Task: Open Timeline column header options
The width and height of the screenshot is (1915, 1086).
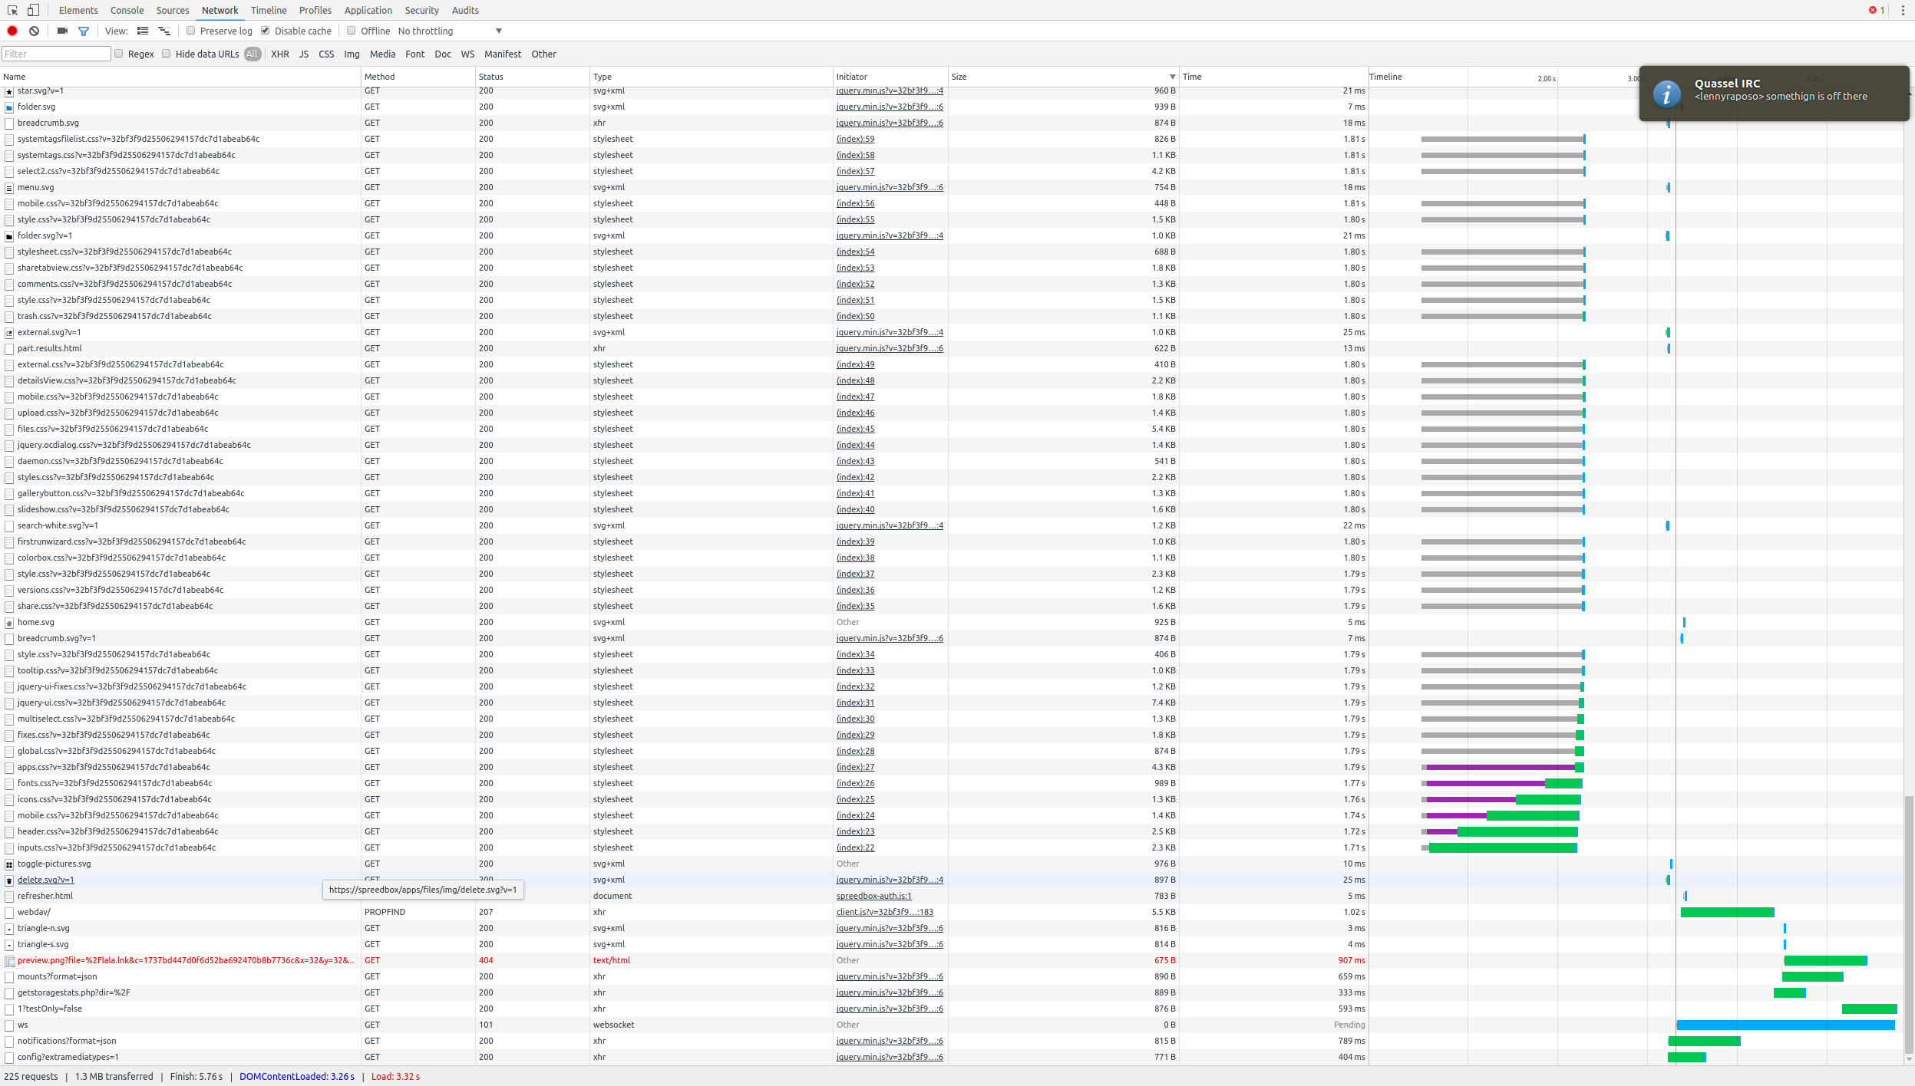Action: [1385, 77]
